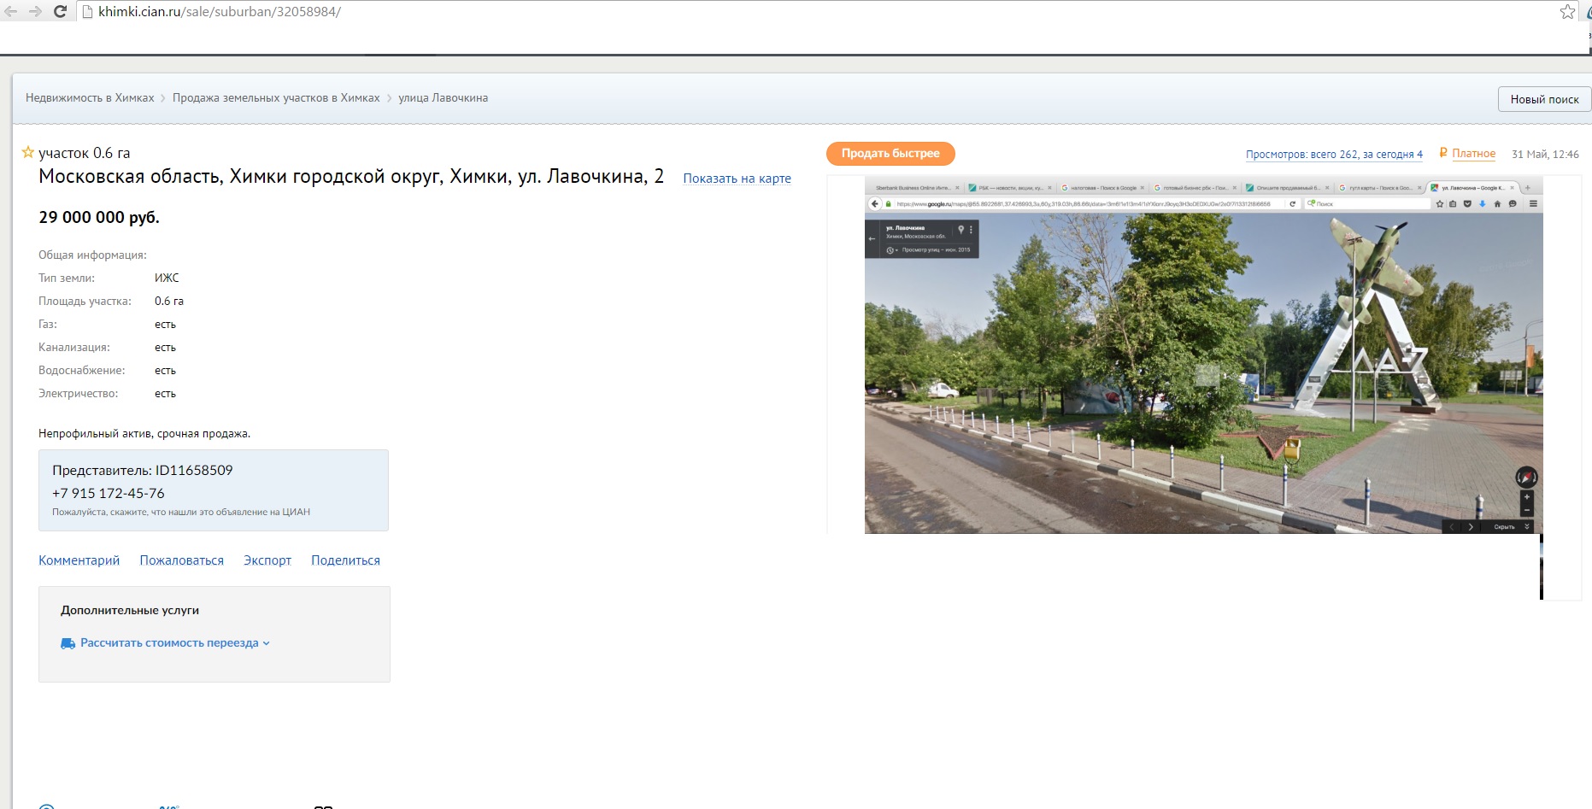Click Пожаловаться to report listing

[x=181, y=560]
